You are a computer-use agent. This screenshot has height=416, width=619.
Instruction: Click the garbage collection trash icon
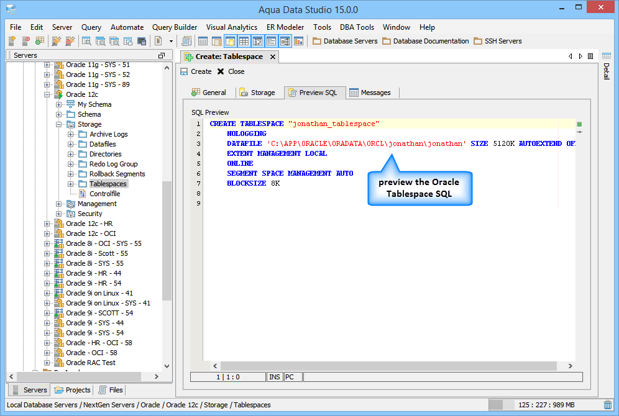tap(608, 405)
